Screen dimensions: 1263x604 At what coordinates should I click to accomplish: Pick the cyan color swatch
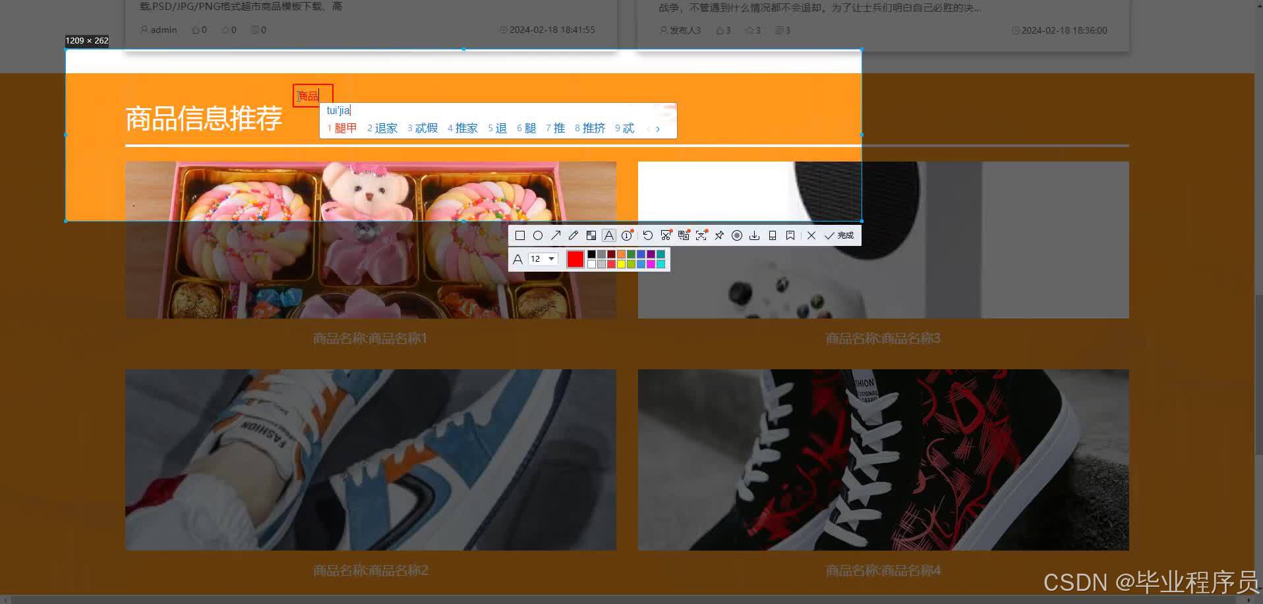pos(661,264)
